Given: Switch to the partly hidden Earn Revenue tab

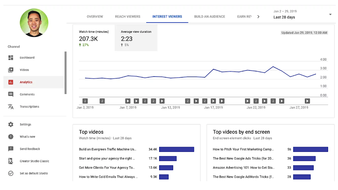Looking at the screenshot, I should (x=244, y=16).
